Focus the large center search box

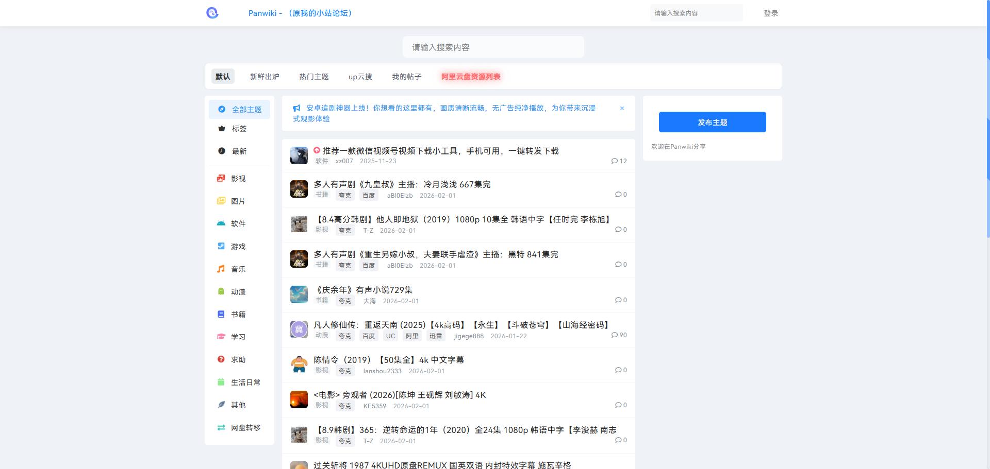pos(493,47)
